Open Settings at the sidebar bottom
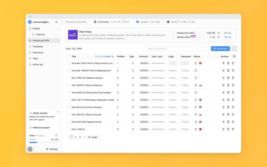Viewport: 267px width, 167px height. coord(52,149)
